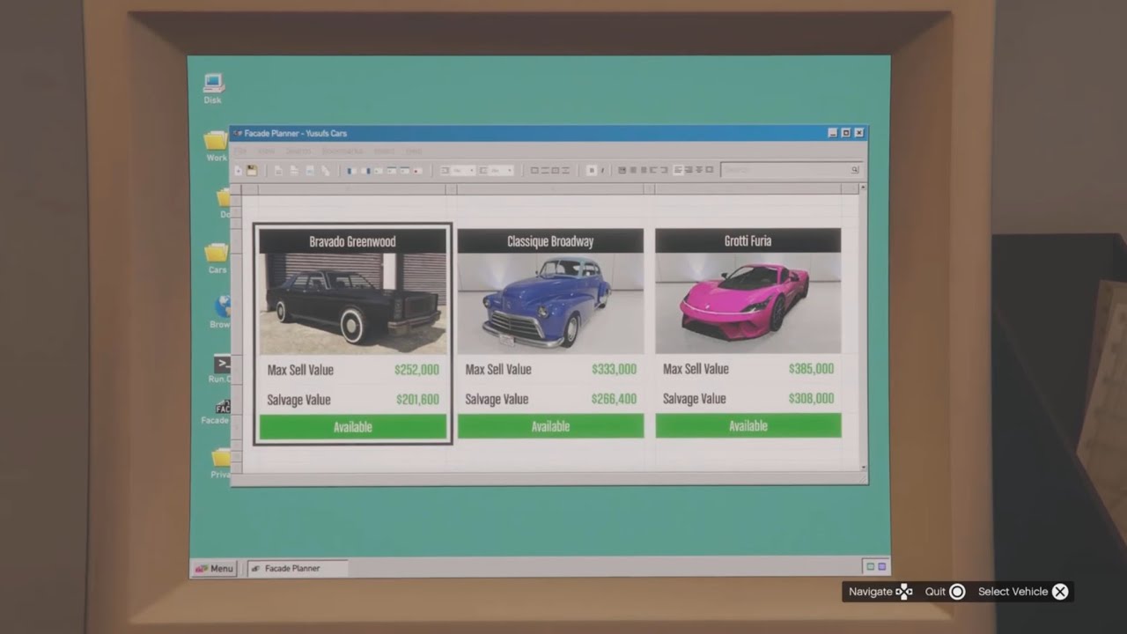Click the italic I toolbar icon
Screen dimensions: 1127x634
click(603, 170)
